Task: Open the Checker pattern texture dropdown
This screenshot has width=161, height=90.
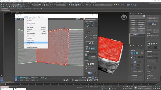Action: point(91,19)
